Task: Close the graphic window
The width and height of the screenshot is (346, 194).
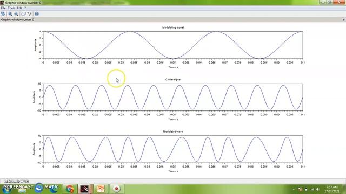Action: [x=339, y=2]
